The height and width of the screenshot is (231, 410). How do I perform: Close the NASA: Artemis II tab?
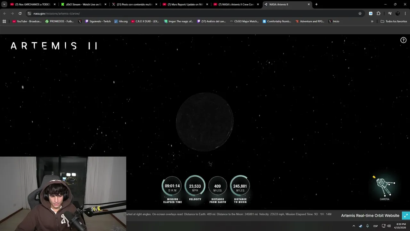coord(309,4)
